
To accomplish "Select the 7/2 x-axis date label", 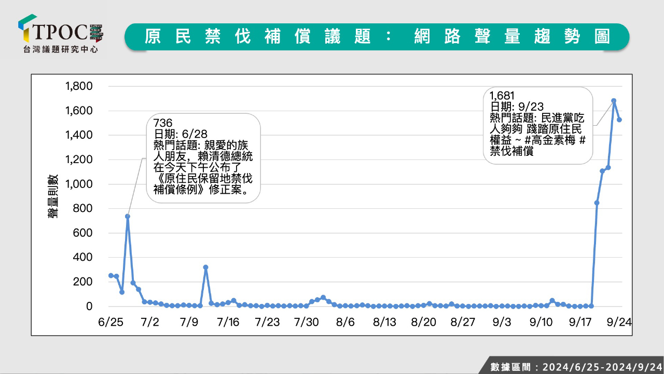I will (149, 322).
